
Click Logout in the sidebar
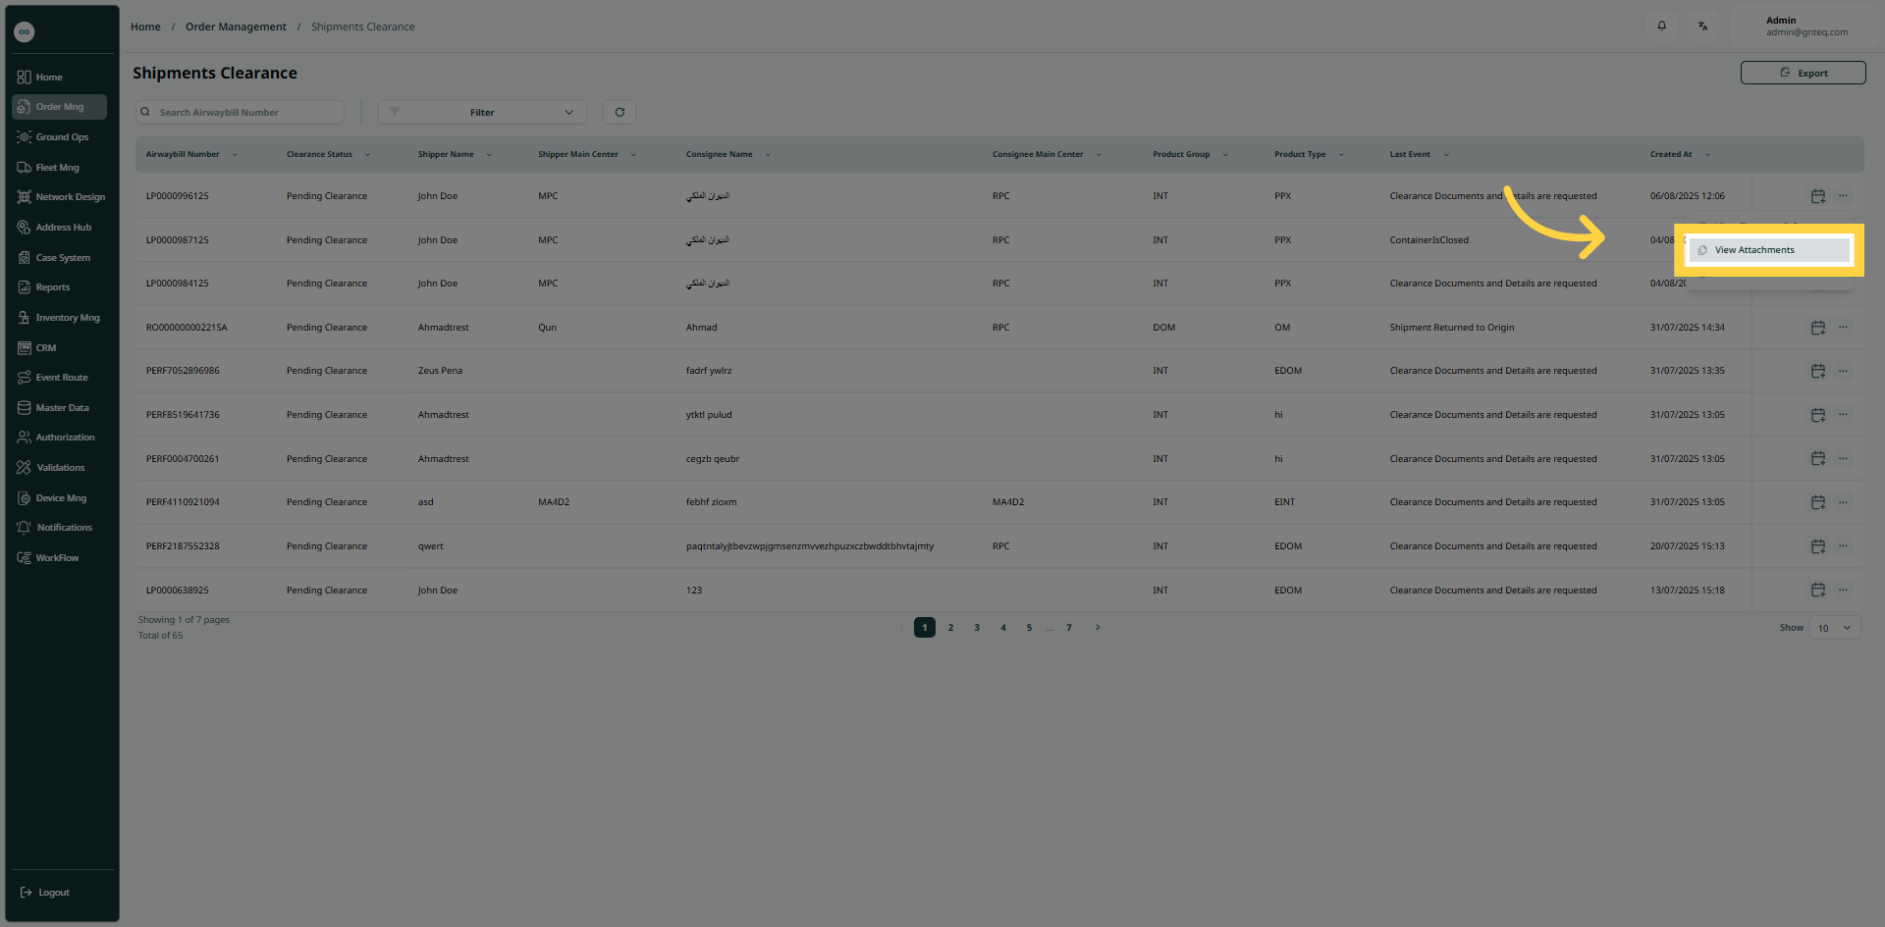pos(45,893)
